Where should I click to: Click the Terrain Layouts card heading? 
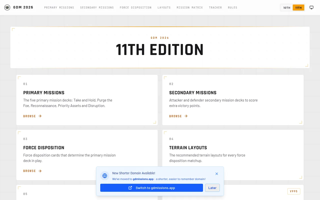pyautogui.click(x=188, y=148)
